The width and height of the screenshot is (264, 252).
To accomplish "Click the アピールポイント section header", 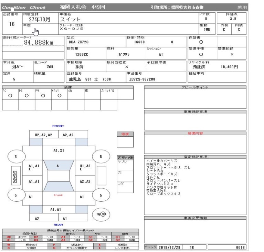I will [195, 87].
